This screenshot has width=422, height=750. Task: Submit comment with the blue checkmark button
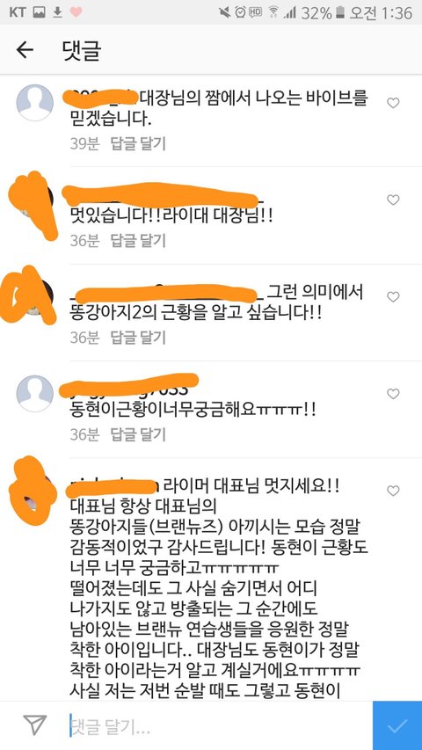point(397,725)
